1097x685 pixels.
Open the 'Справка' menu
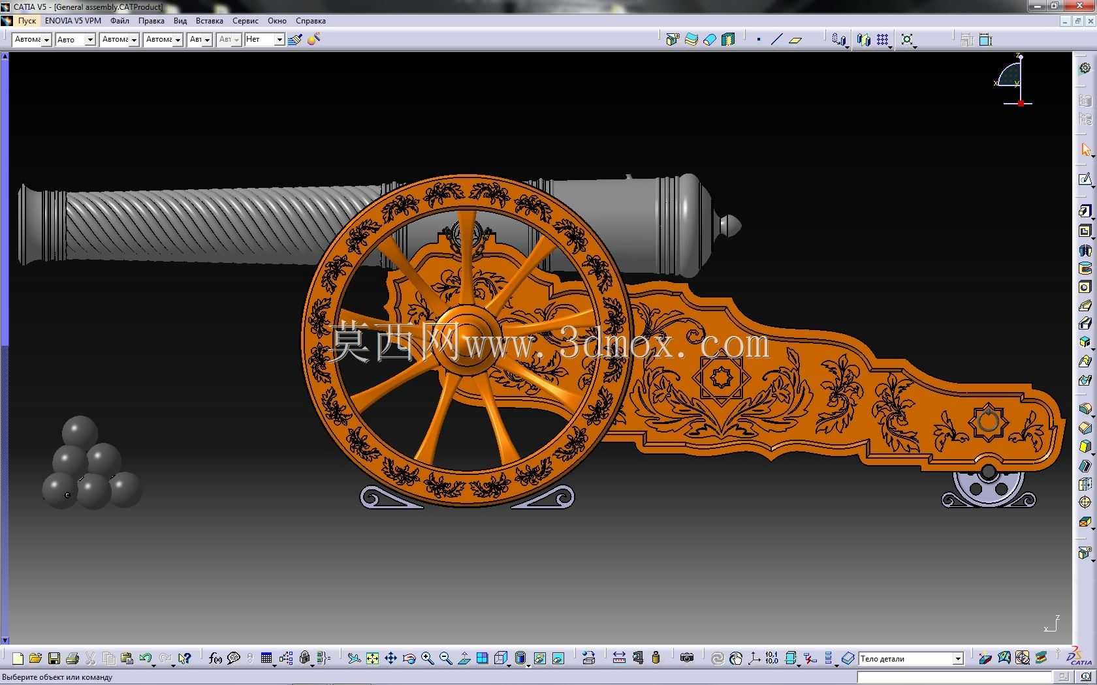[x=310, y=21]
